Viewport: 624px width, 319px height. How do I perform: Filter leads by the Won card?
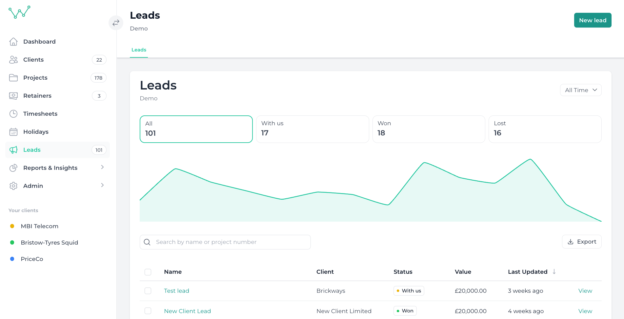pyautogui.click(x=428, y=129)
